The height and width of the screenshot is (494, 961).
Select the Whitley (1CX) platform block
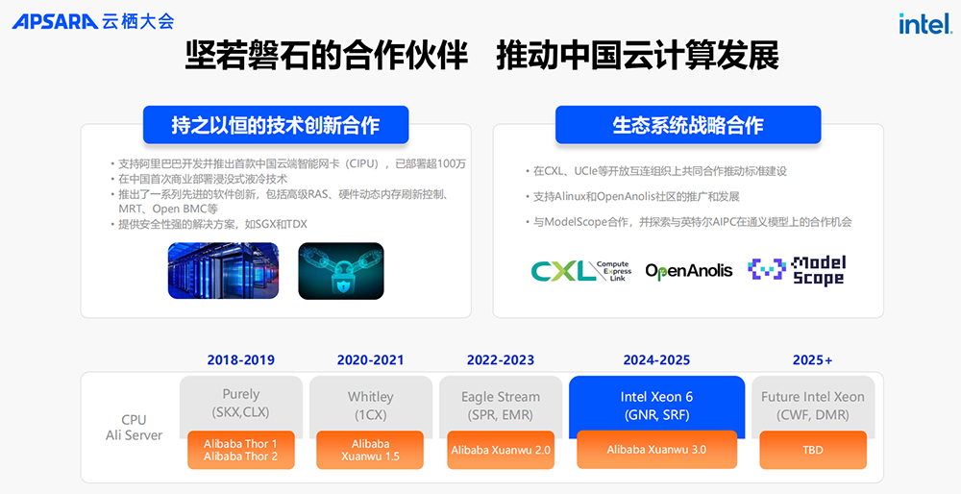tap(370, 403)
